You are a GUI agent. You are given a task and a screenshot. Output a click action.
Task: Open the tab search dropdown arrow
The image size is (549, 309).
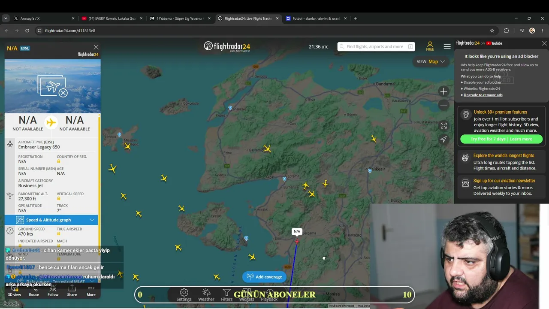6,18
